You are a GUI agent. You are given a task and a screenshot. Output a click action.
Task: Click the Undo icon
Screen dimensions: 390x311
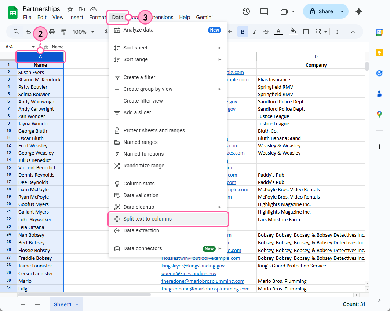(x=29, y=32)
